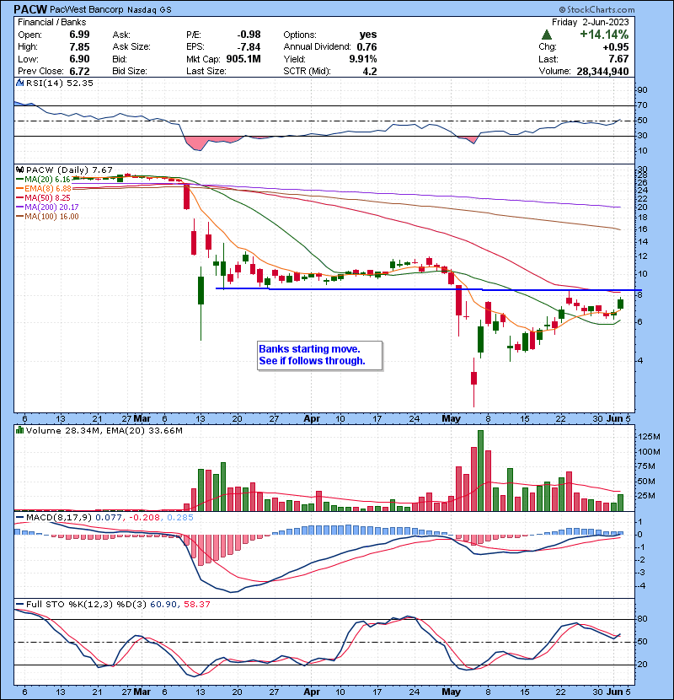Click the PACW candlestick legend icon
Viewport: 674px width, 700px height.
19,170
